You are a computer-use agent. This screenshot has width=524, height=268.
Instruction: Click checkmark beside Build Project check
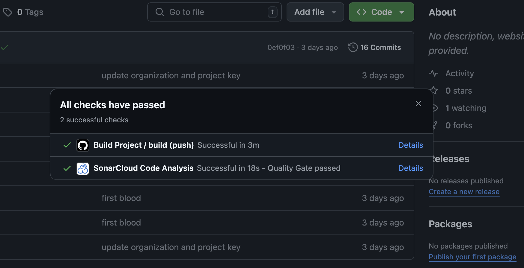[67, 145]
